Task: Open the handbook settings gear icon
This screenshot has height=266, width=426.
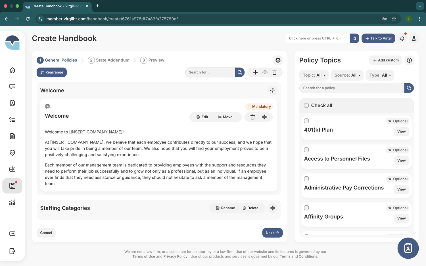Action: pos(278,60)
